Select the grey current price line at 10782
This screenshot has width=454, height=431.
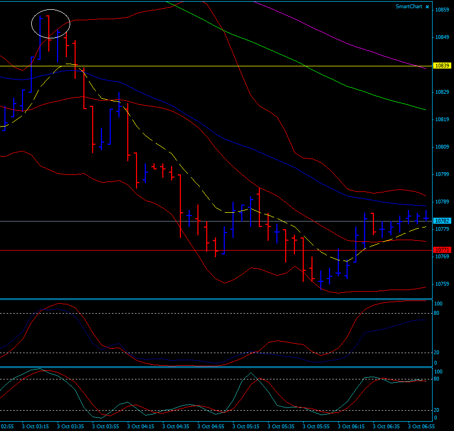pos(216,222)
